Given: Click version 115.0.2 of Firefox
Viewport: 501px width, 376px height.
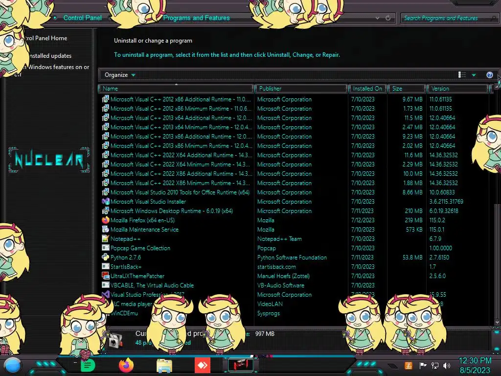Looking at the screenshot, I should (x=437, y=220).
